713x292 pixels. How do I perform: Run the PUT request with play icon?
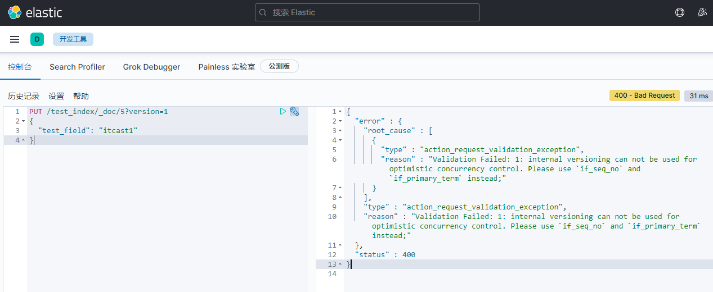pos(283,112)
